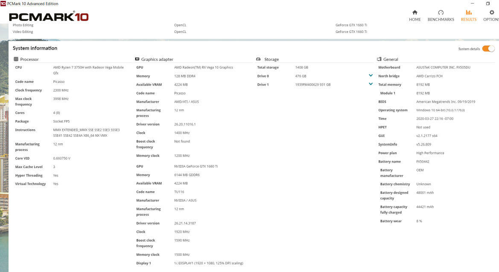
Task: Minimize the PCMark 10 window
Action: click(473, 3)
